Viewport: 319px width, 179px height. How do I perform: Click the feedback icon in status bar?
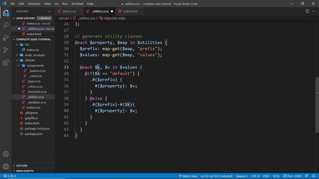pyautogui.click(x=307, y=176)
